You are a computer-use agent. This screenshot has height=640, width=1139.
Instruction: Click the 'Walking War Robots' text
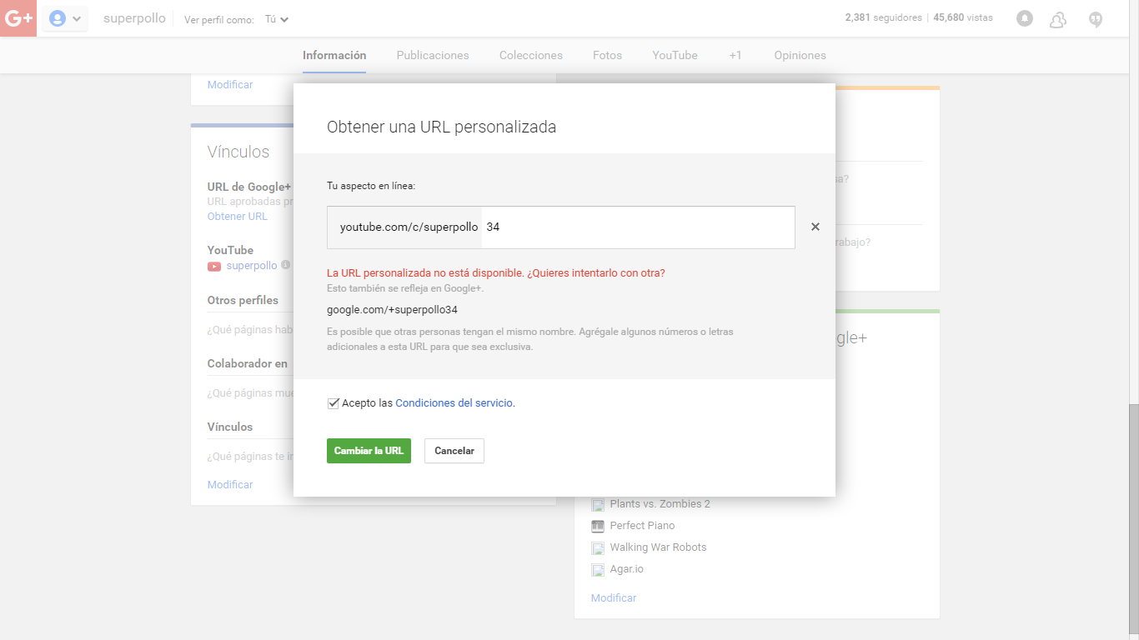(659, 547)
